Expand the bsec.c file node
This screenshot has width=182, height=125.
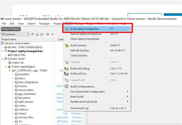coord(13,78)
